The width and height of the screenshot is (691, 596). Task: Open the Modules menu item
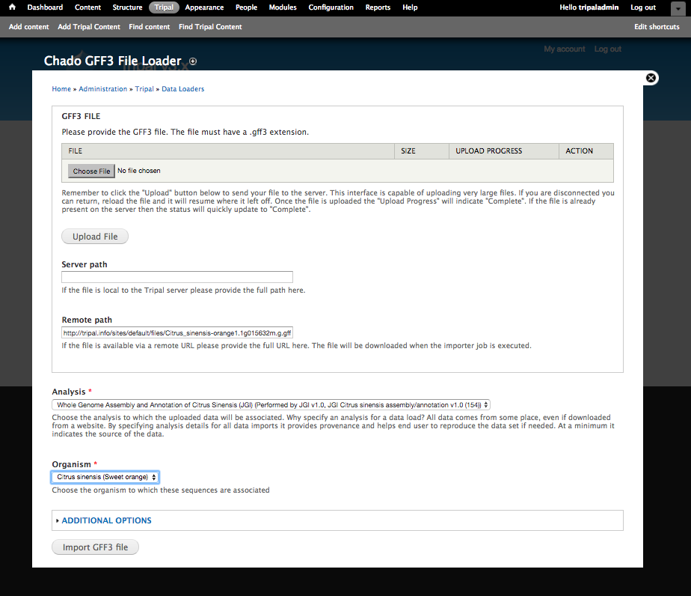point(283,7)
